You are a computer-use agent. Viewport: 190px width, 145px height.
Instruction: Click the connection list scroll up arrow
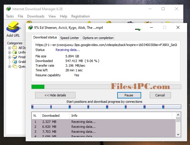pos(178,115)
